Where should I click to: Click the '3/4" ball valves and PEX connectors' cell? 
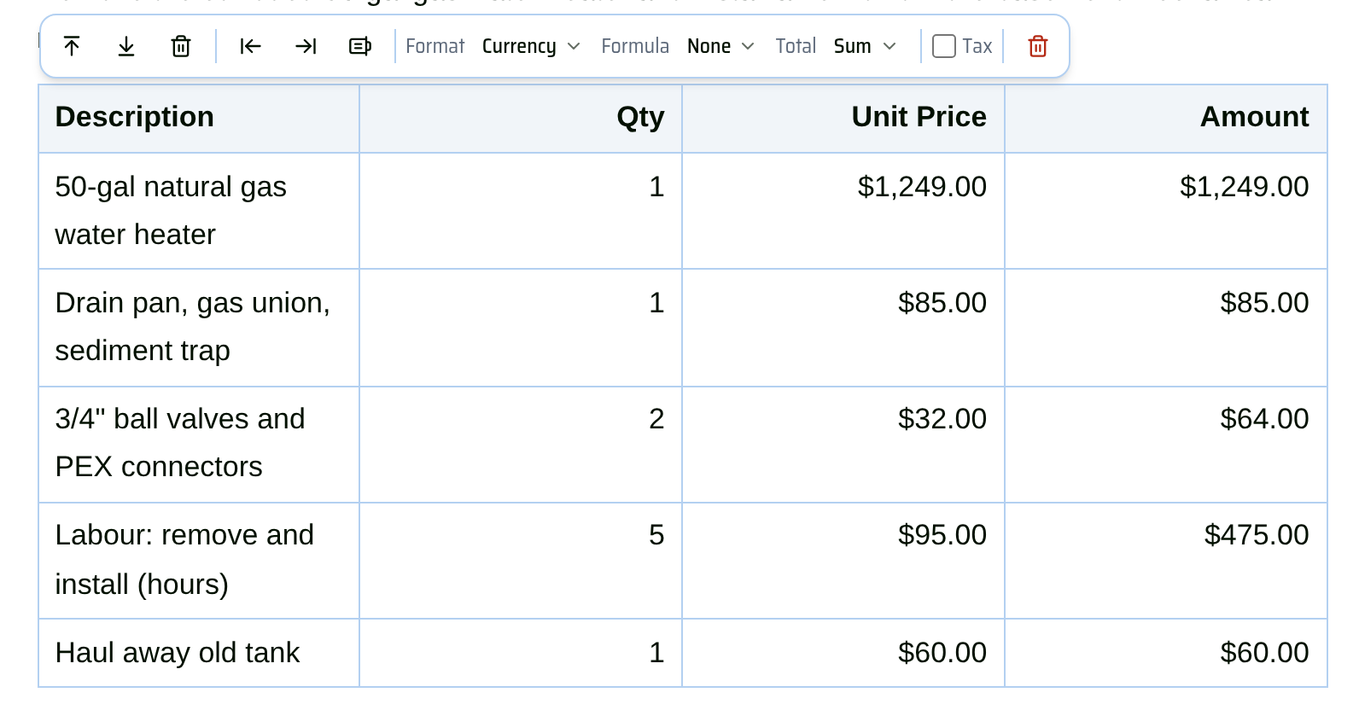[x=199, y=445]
